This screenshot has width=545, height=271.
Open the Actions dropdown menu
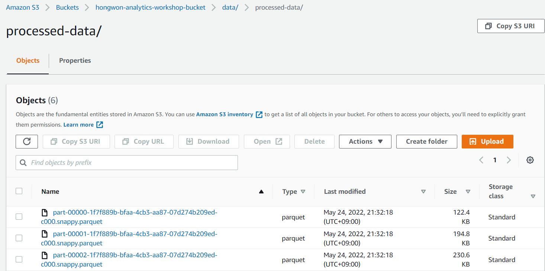coord(365,141)
